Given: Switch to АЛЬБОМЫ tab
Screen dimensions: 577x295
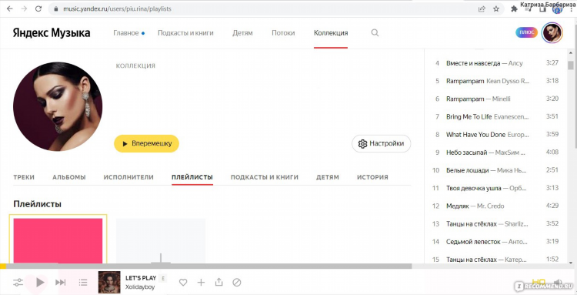Looking at the screenshot, I should tap(69, 177).
